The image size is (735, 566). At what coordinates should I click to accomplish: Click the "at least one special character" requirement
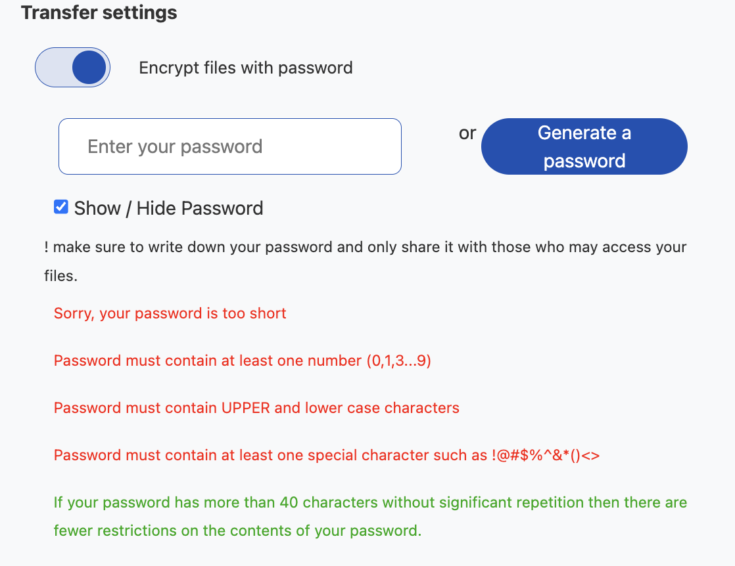270,455
